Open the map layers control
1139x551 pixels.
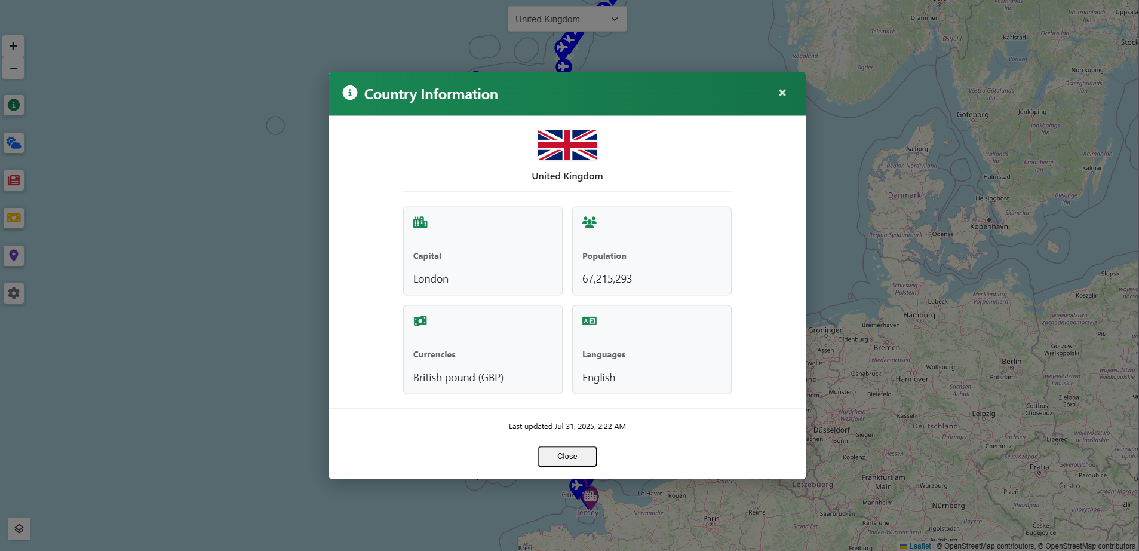19,528
